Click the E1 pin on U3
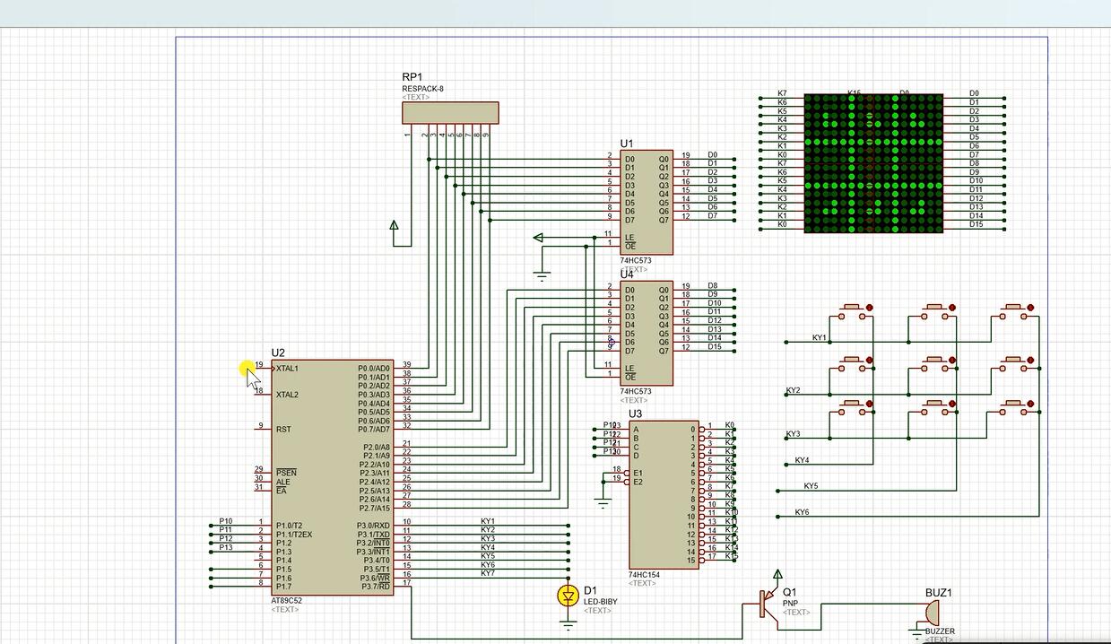Image resolution: width=1111 pixels, height=644 pixels. tap(638, 473)
